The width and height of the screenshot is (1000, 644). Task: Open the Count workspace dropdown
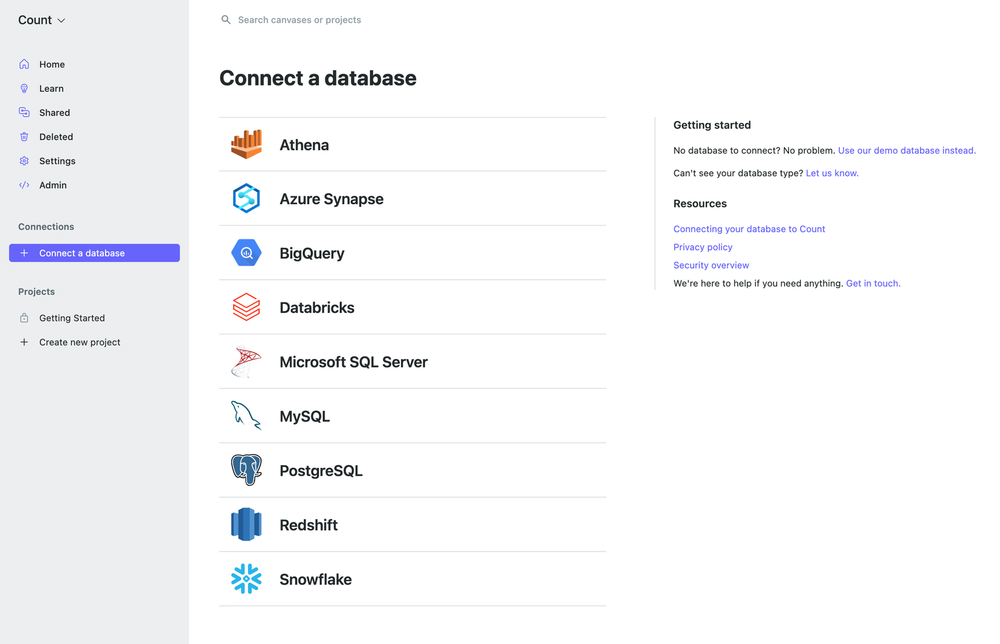point(42,20)
